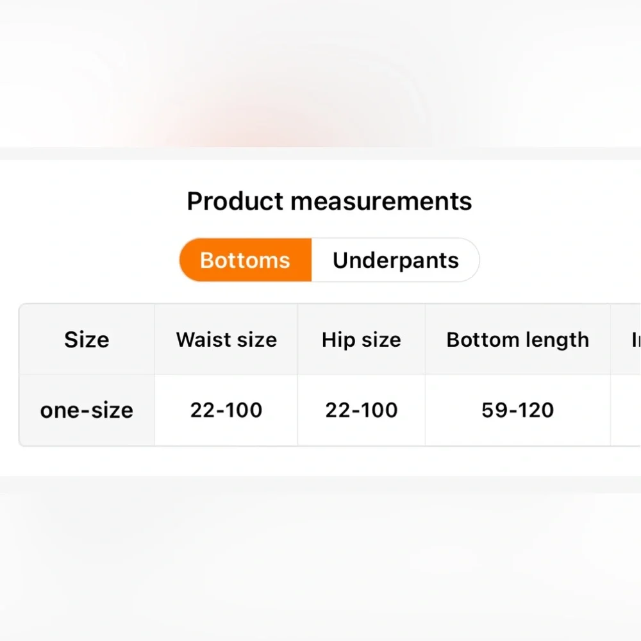This screenshot has width=641, height=641.
Task: Click the 22-100 waist size value
Action: pos(226,410)
